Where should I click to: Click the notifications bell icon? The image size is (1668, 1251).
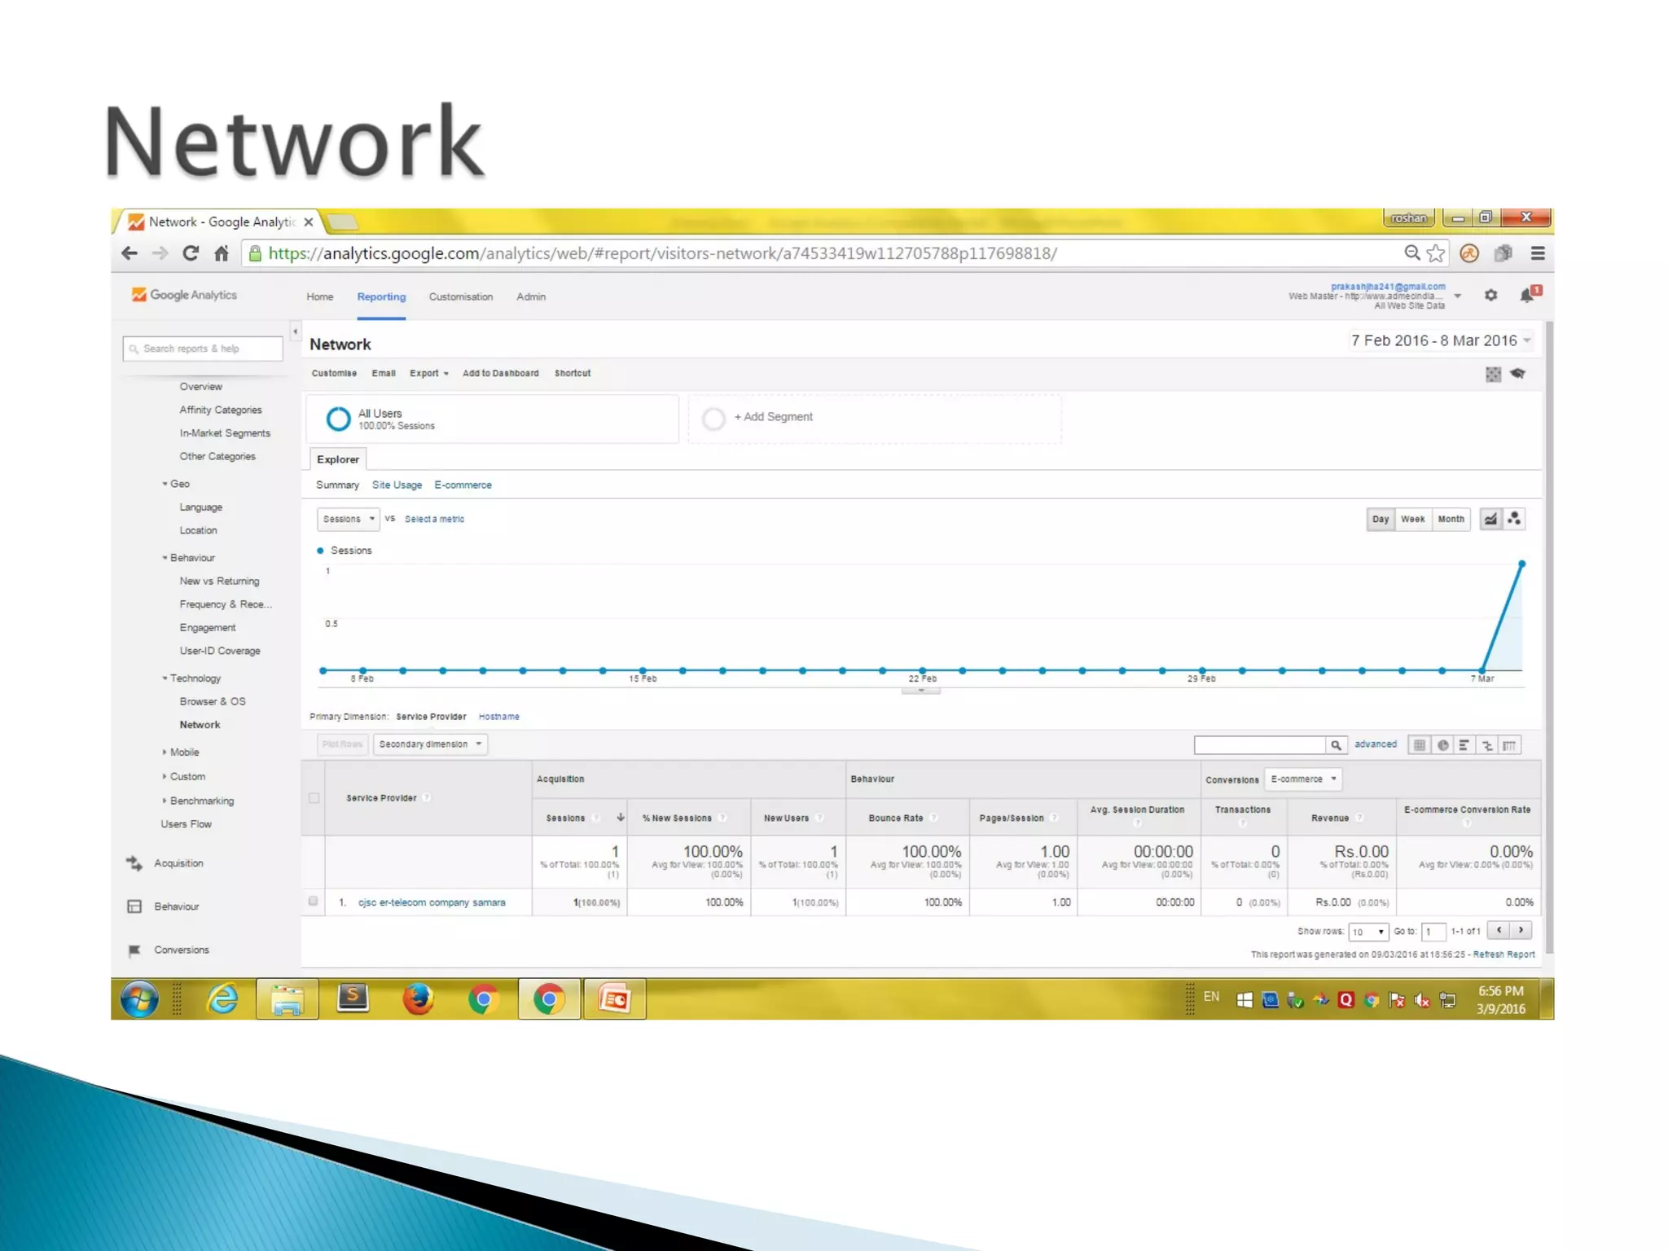pyautogui.click(x=1527, y=295)
